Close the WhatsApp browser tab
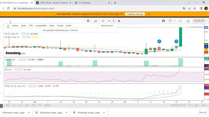Screen dimensions: 209x117 (x=109, y=3)
